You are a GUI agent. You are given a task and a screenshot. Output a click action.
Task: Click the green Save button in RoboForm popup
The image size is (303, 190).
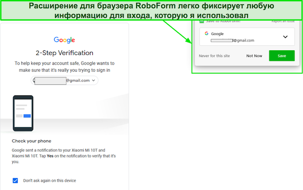click(282, 55)
